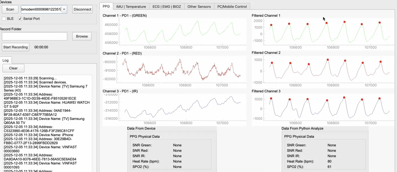
Task: Open the IMU | Temperature tab
Action: (x=131, y=6)
